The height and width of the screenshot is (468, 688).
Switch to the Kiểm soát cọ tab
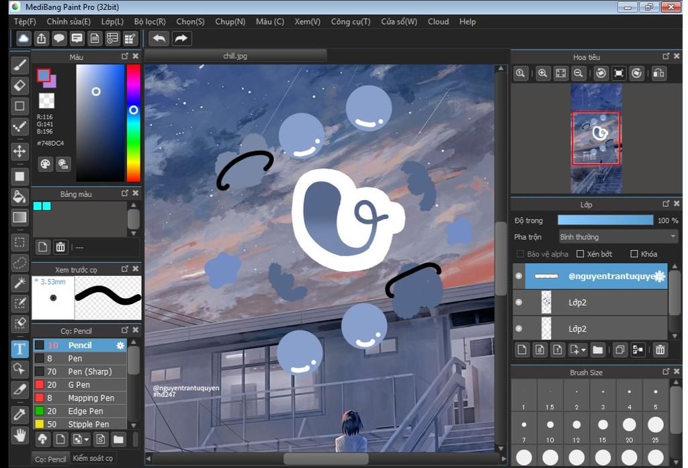[93, 459]
